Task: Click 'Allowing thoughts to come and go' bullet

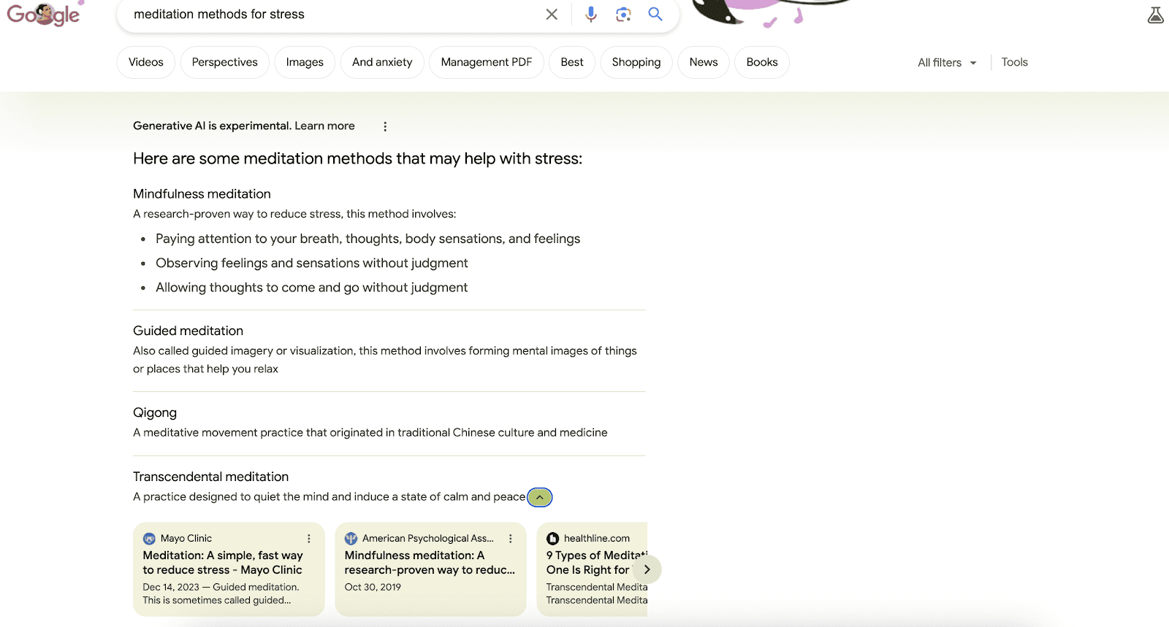Action: pos(312,288)
